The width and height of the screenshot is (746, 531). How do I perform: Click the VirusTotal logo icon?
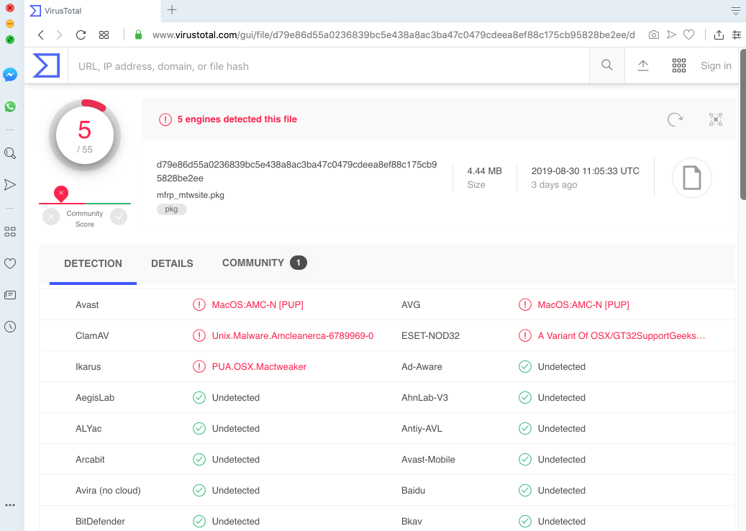tap(46, 65)
